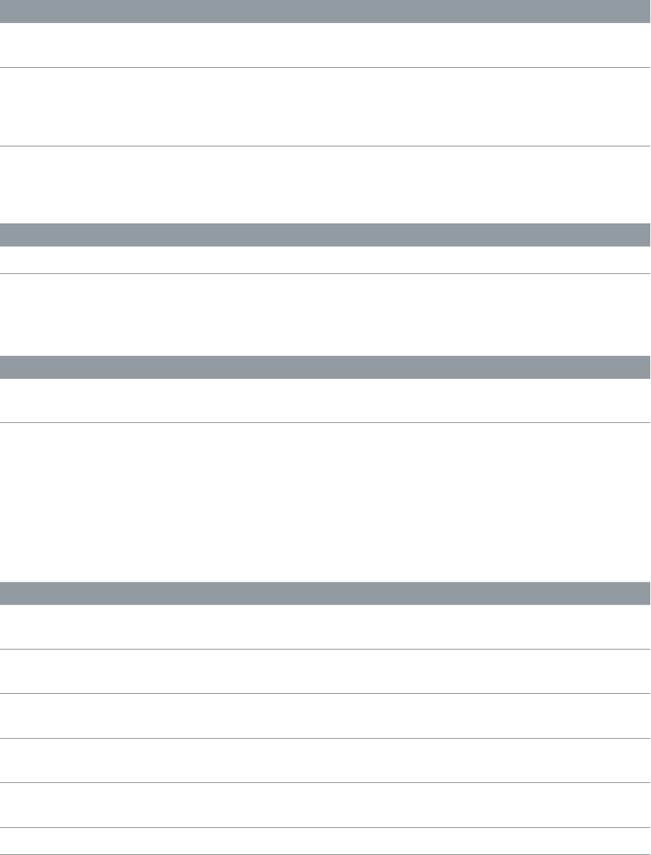This screenshot has width=651, height=855.
Task: Select thin last row at table bottom
Action: tap(325, 841)
